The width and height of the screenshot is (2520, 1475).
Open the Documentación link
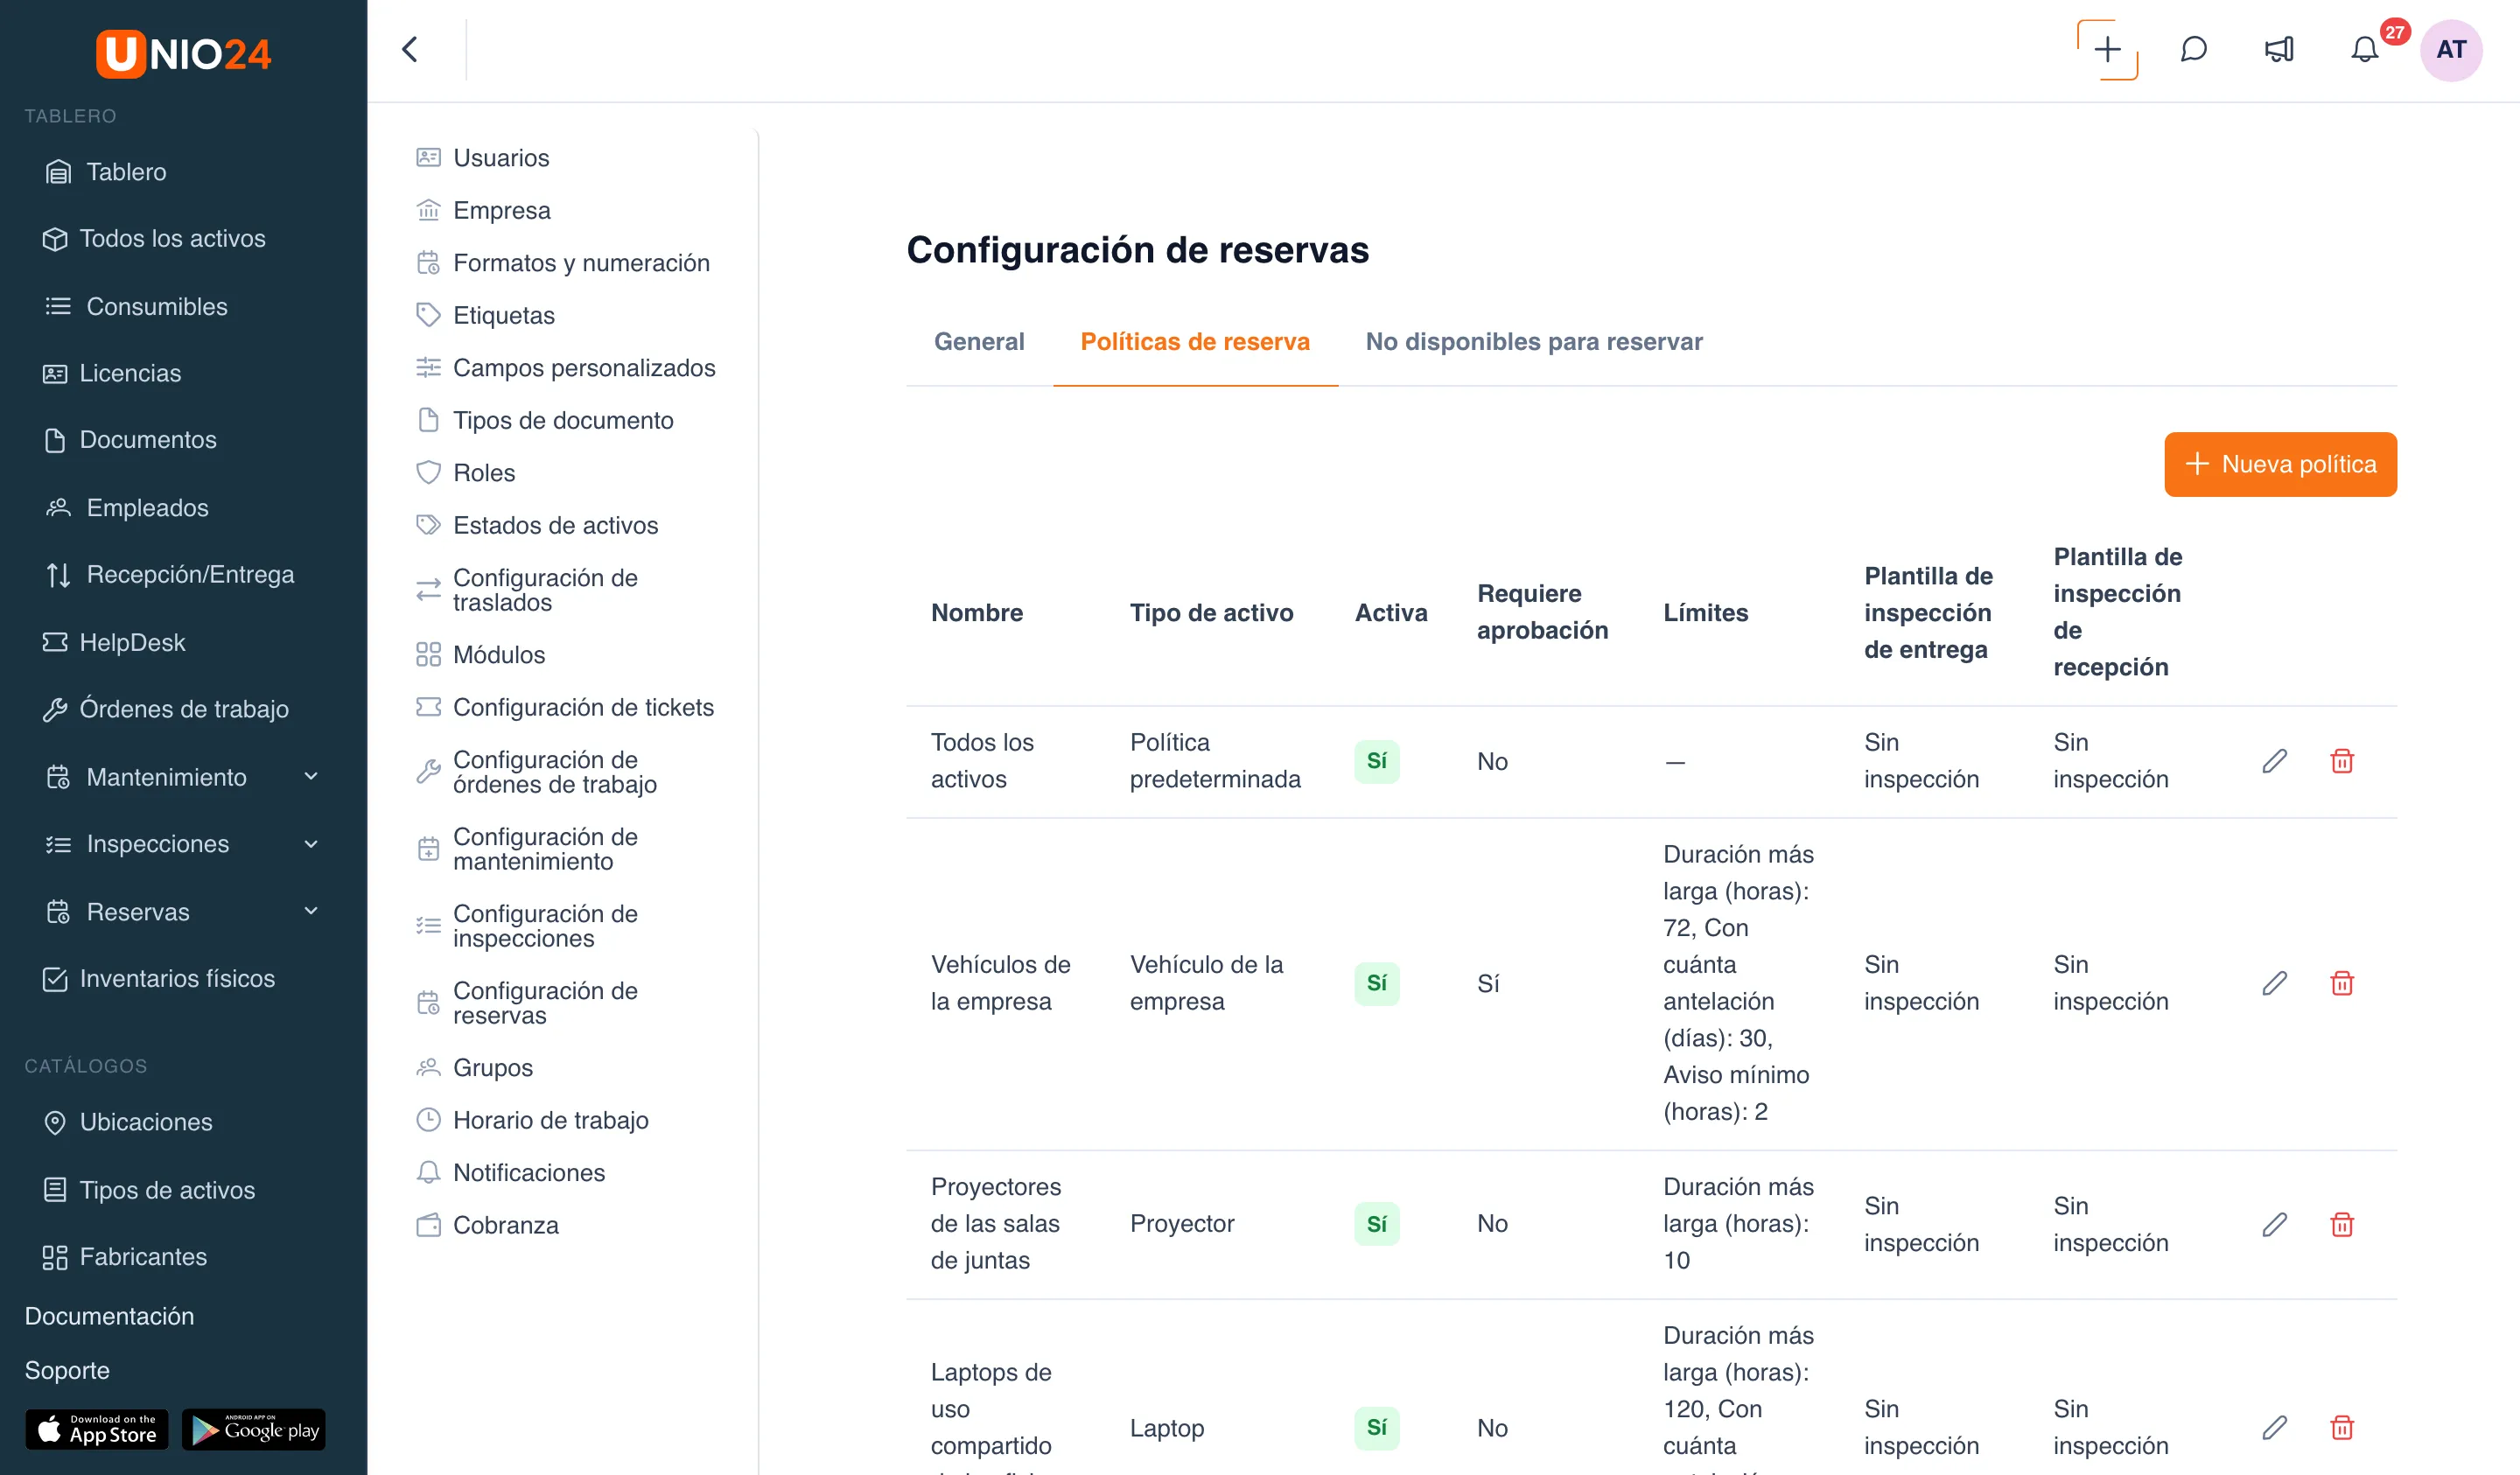tap(109, 1316)
